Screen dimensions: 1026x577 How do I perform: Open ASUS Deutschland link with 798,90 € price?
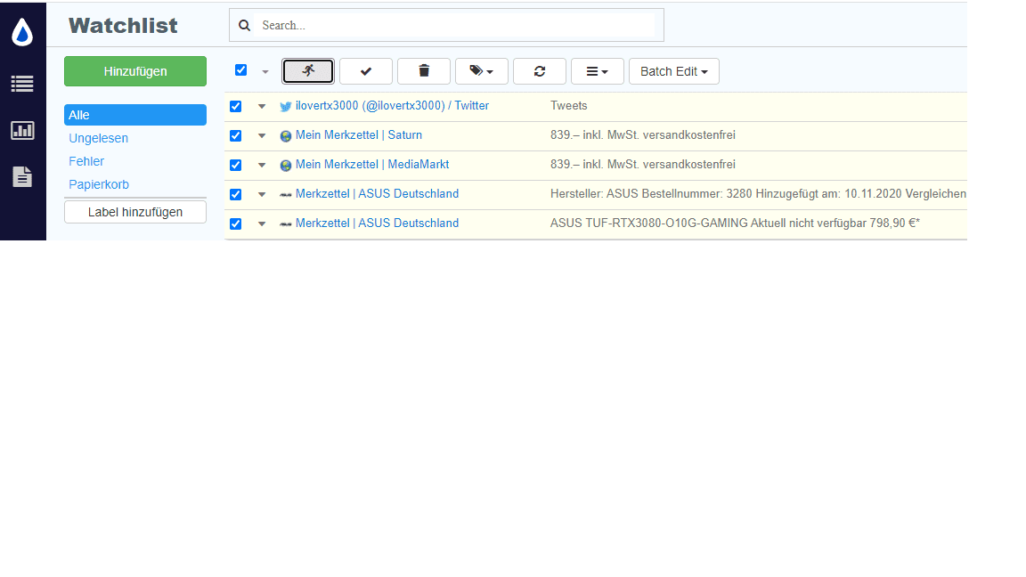coord(377,223)
